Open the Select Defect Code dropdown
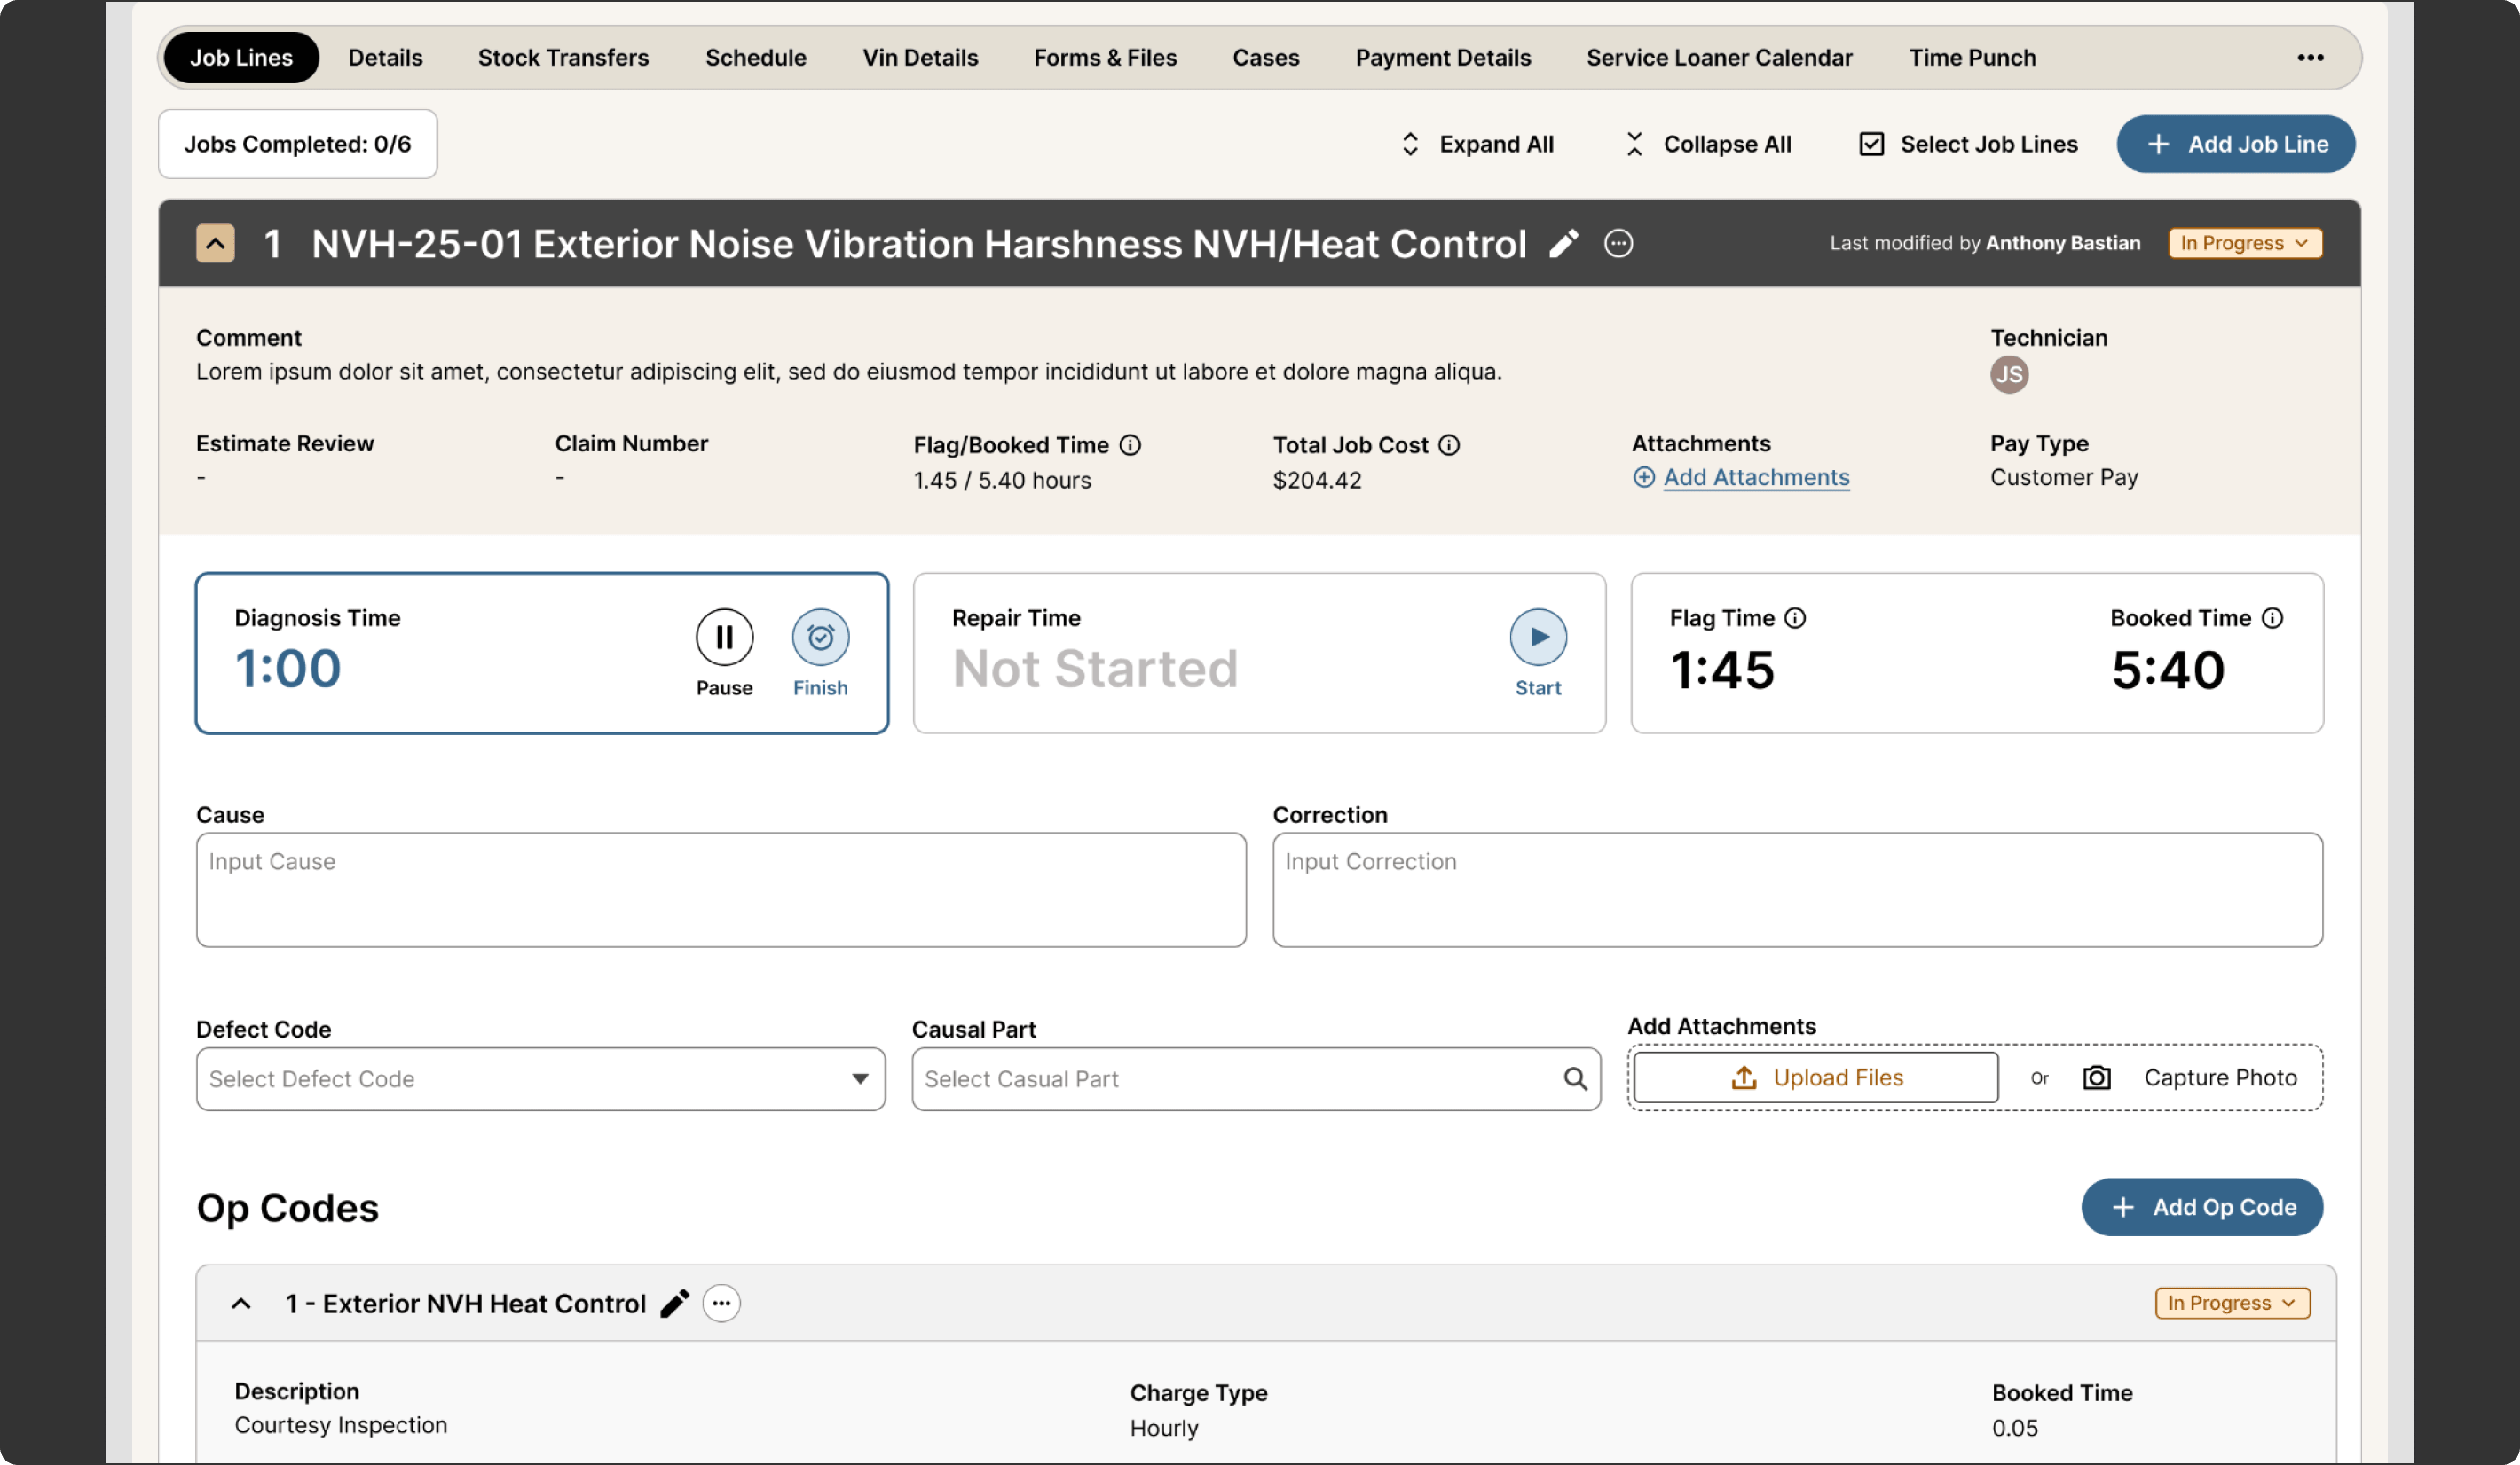 (540, 1078)
